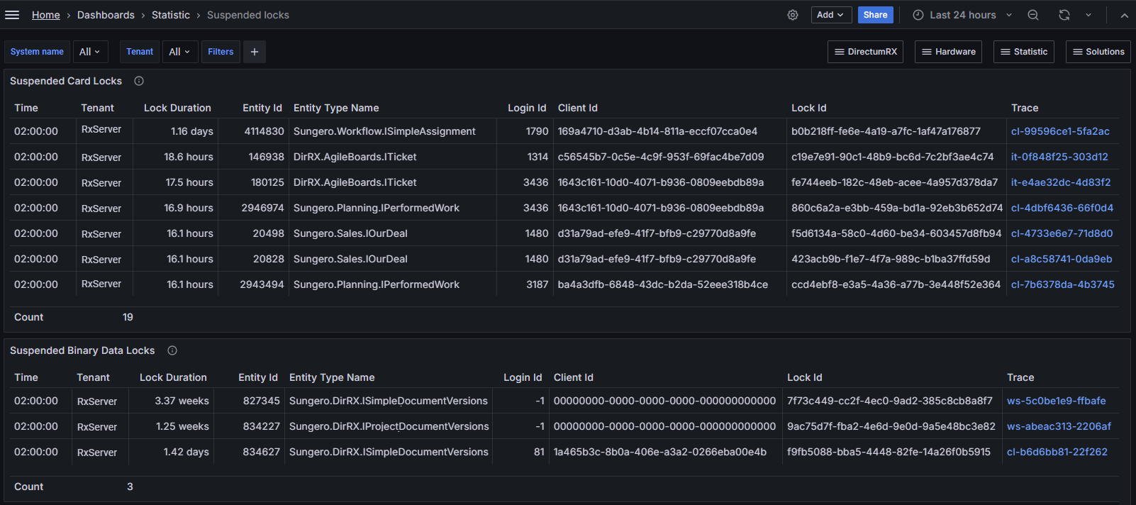Open the Last 24 hours time picker

click(962, 15)
